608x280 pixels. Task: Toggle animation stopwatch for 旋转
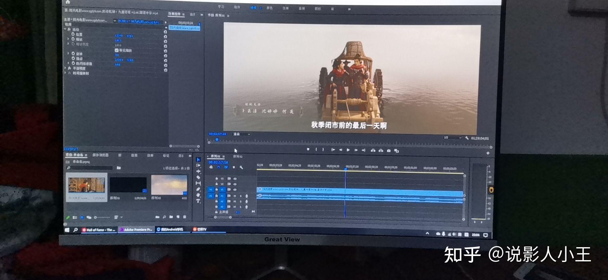click(73, 54)
